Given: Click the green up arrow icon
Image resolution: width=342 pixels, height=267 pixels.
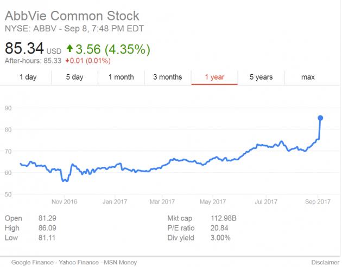Looking at the screenshot, I should pyautogui.click(x=70, y=50).
